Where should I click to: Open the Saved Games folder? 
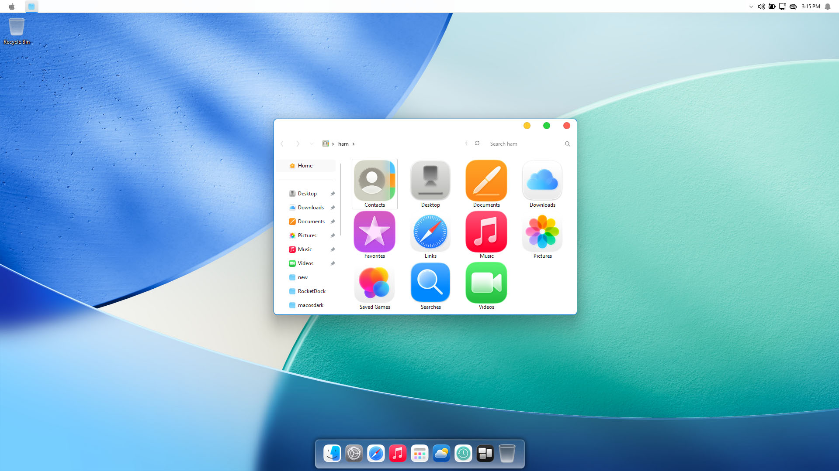374,283
